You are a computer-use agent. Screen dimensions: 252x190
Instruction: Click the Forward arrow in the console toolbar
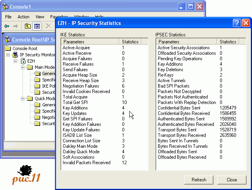click(x=16, y=26)
